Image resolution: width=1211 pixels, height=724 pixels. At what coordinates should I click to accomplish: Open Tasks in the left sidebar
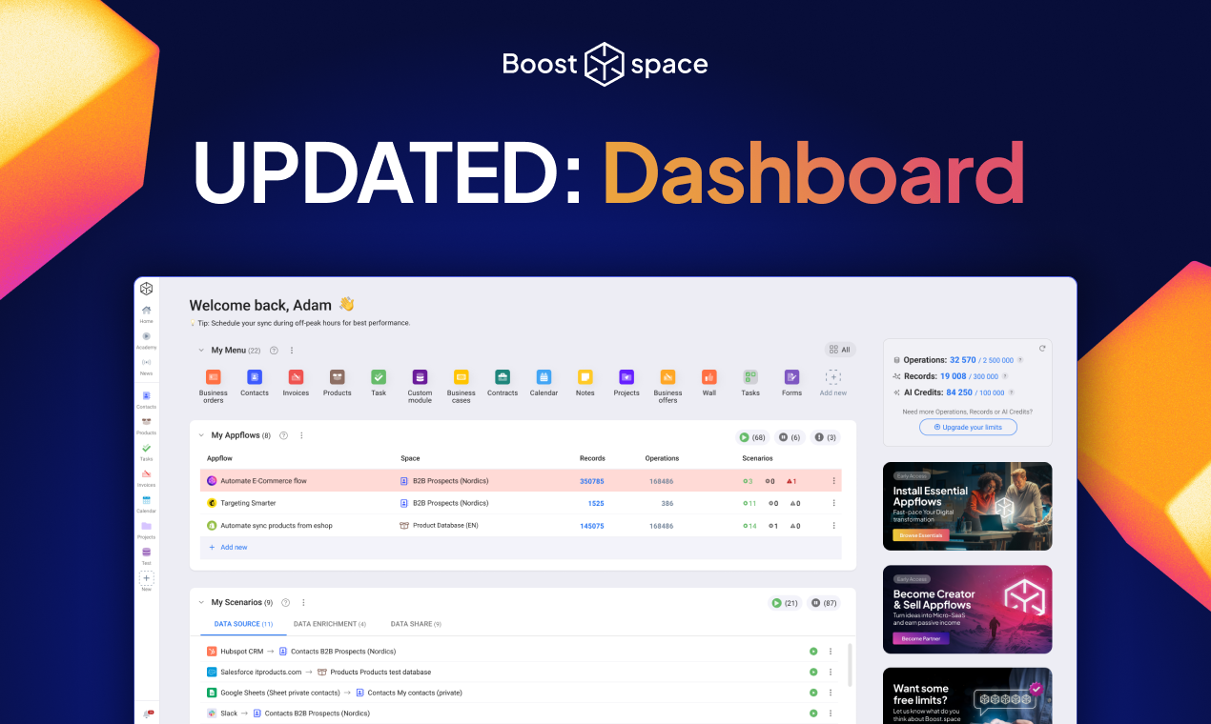point(146,452)
